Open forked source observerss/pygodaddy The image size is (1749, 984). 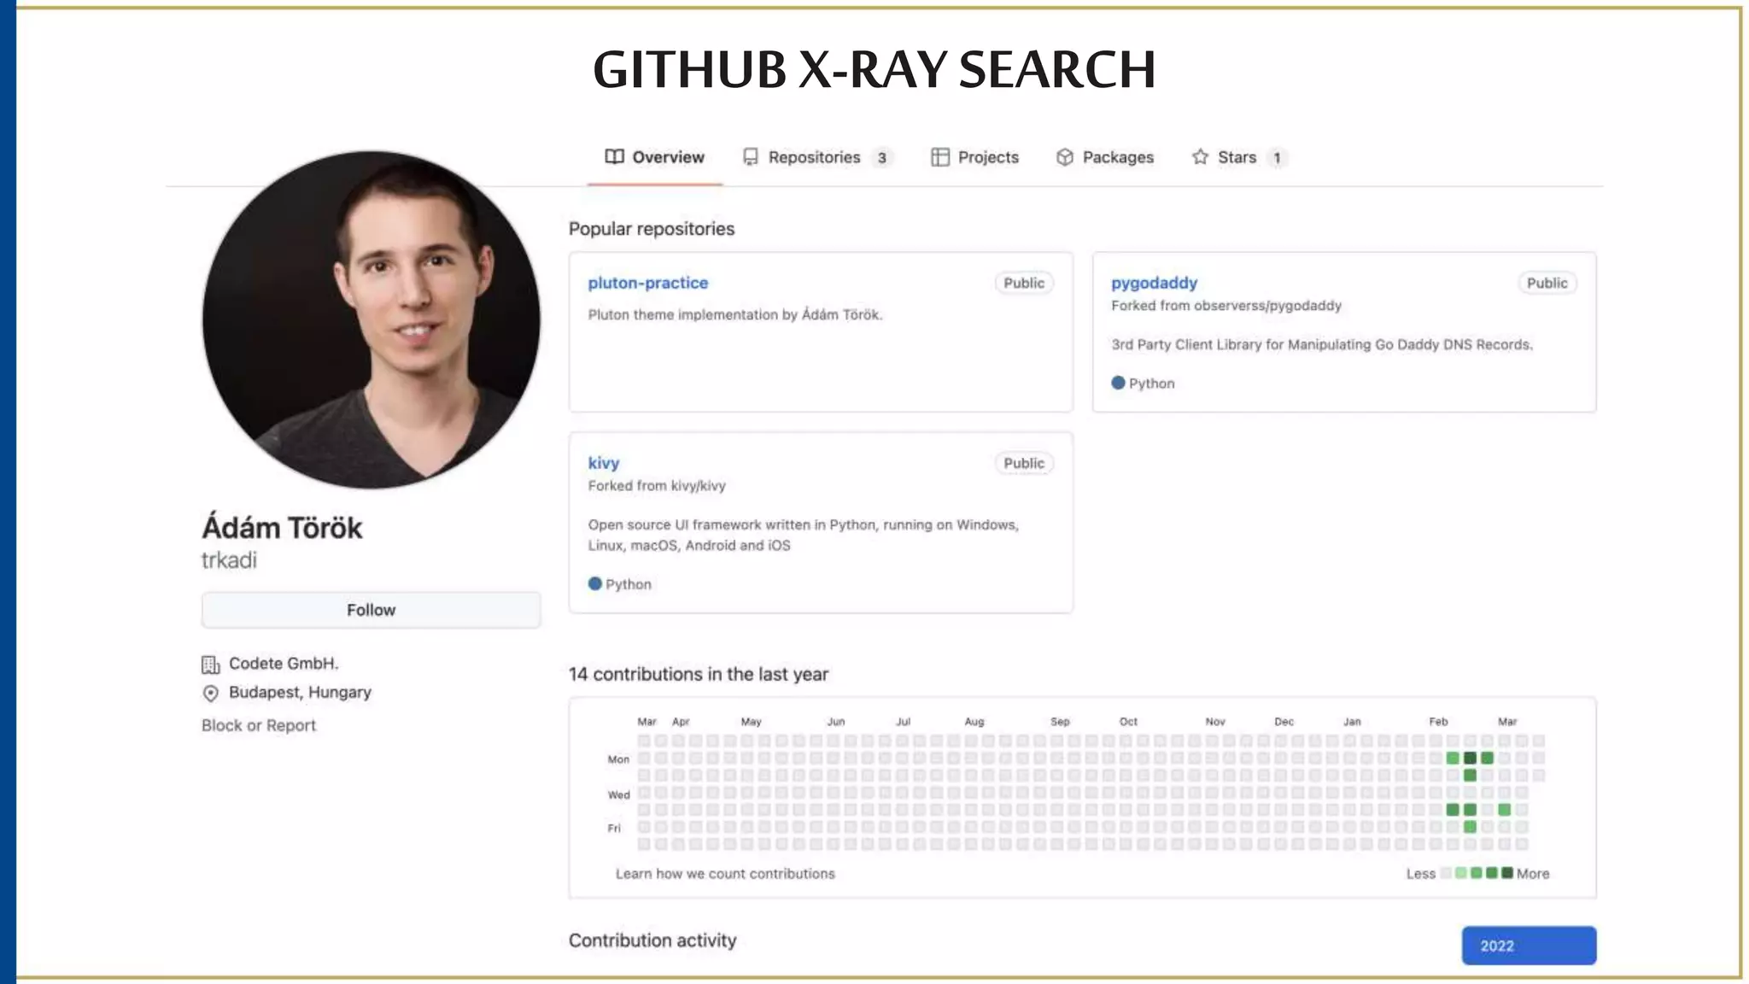[1267, 306]
